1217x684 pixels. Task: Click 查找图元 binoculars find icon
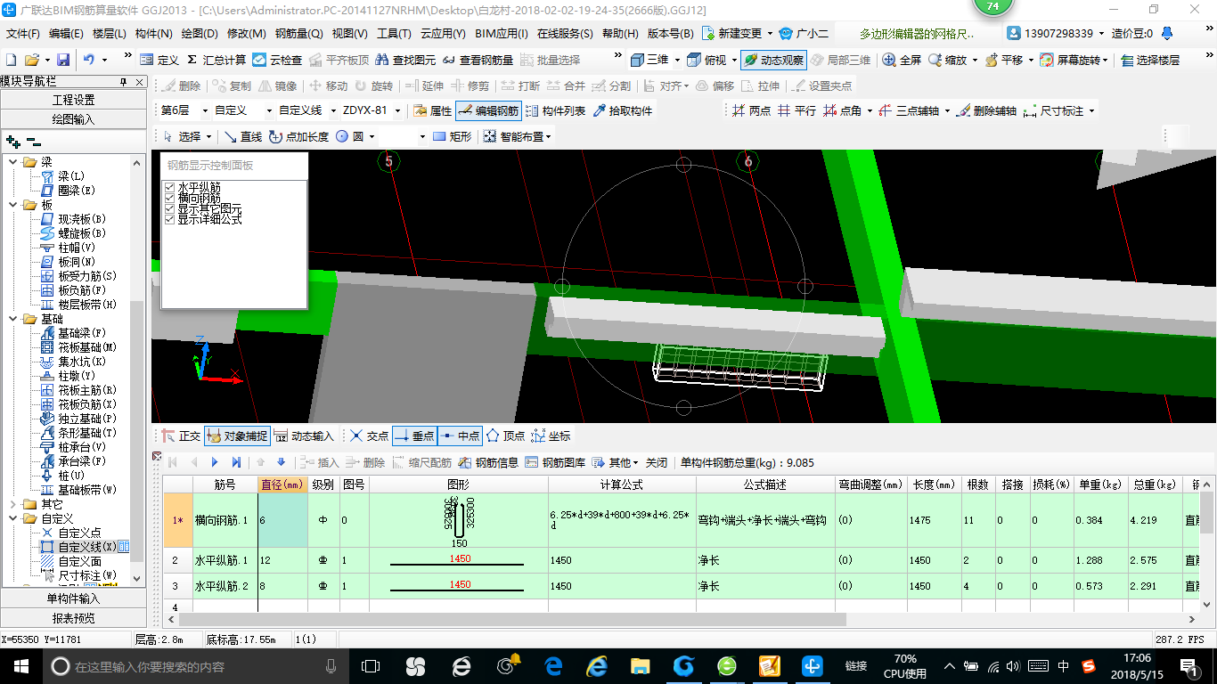point(405,60)
